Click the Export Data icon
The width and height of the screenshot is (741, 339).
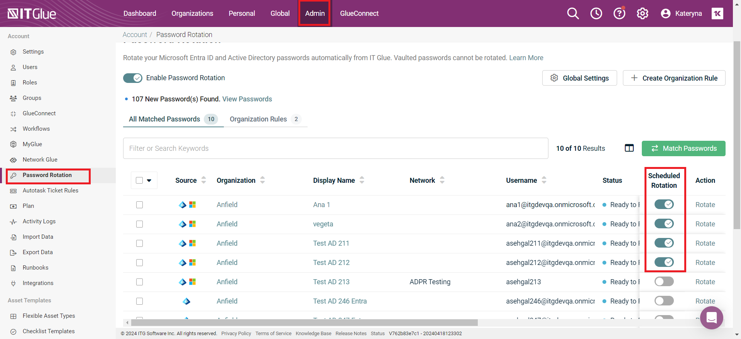tap(14, 252)
